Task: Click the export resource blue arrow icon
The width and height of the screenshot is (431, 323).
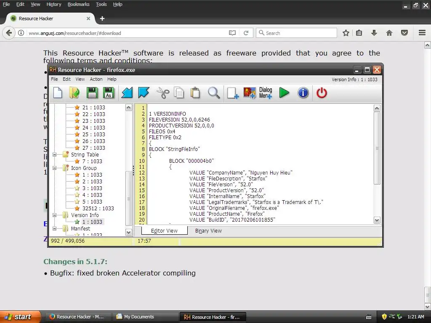Action: (x=144, y=93)
